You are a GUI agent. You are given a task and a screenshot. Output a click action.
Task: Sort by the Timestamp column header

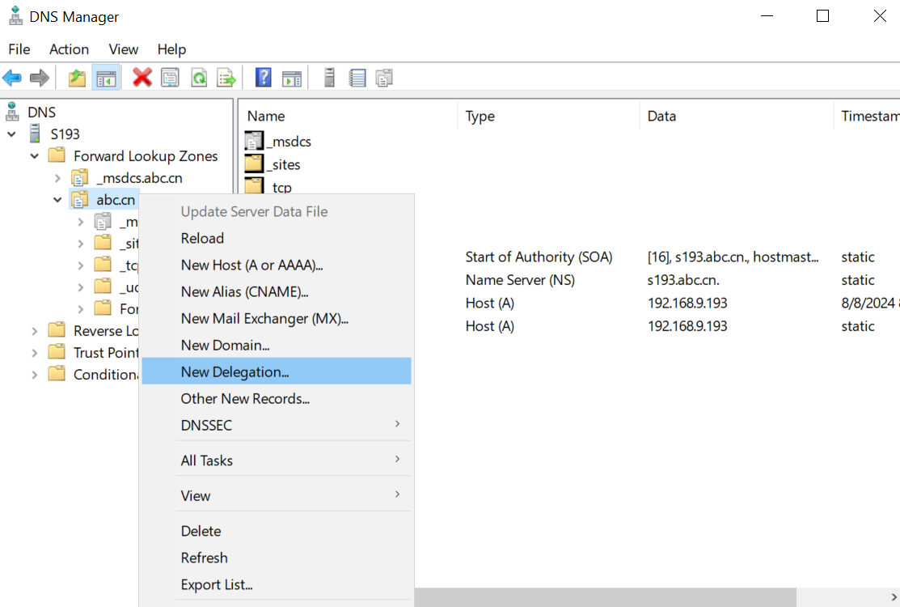(x=867, y=116)
